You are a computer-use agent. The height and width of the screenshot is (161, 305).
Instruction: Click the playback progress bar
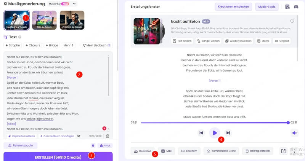(x=215, y=123)
